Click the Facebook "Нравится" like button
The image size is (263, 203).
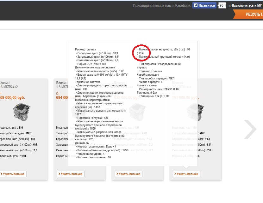coord(204,5)
